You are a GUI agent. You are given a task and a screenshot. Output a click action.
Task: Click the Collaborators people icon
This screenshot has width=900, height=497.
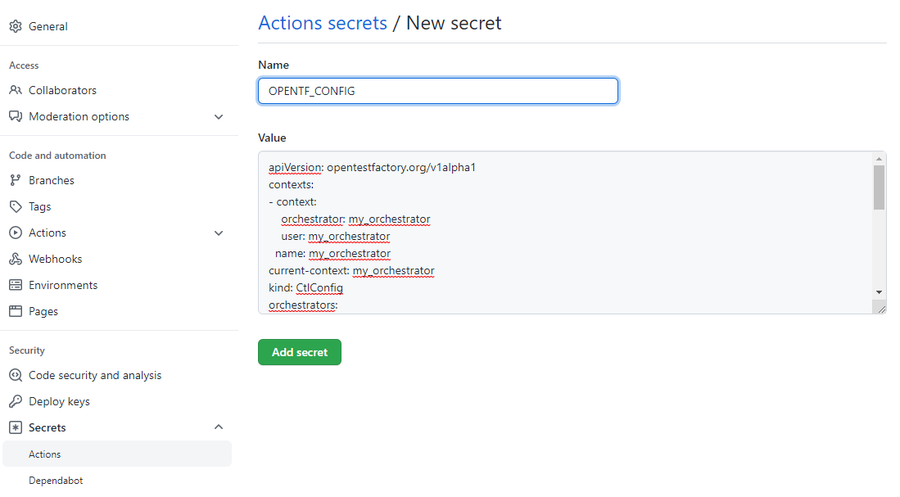click(x=16, y=90)
